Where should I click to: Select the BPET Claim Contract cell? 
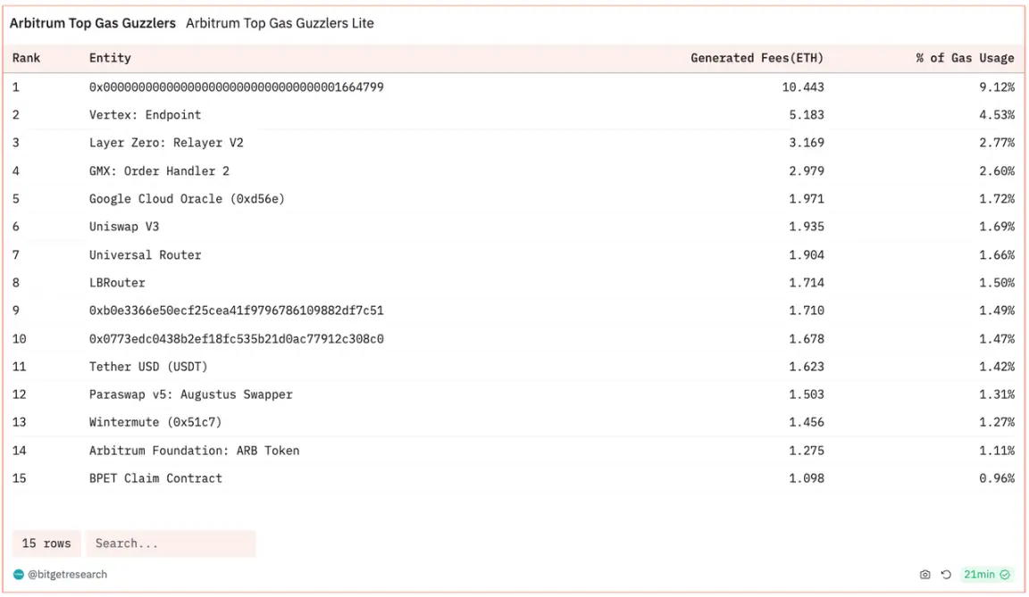click(155, 478)
